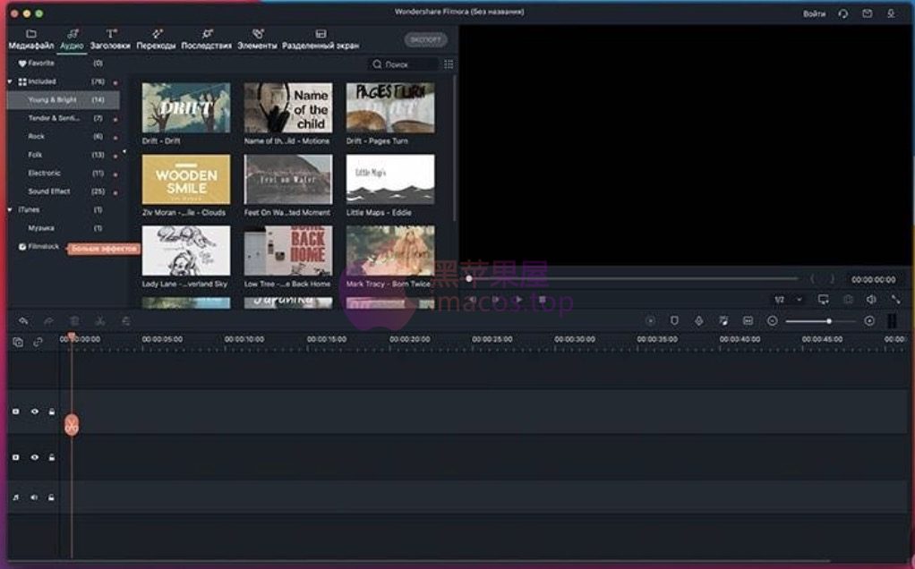Mute the audio track speaker
This screenshot has height=569, width=915.
click(x=34, y=497)
